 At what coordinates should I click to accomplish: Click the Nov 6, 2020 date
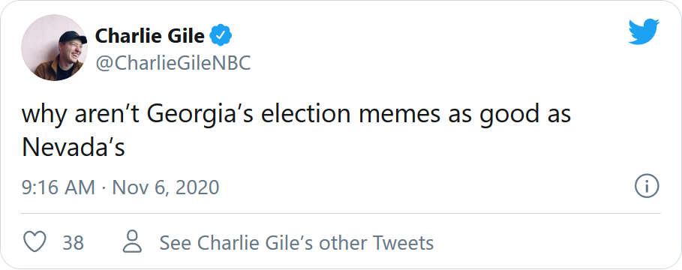166,187
